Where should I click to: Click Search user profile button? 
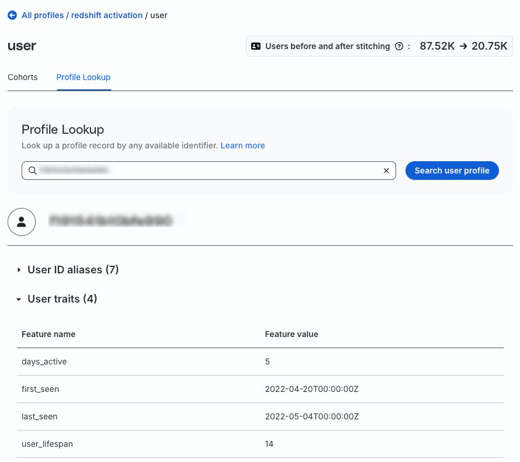[x=452, y=171]
